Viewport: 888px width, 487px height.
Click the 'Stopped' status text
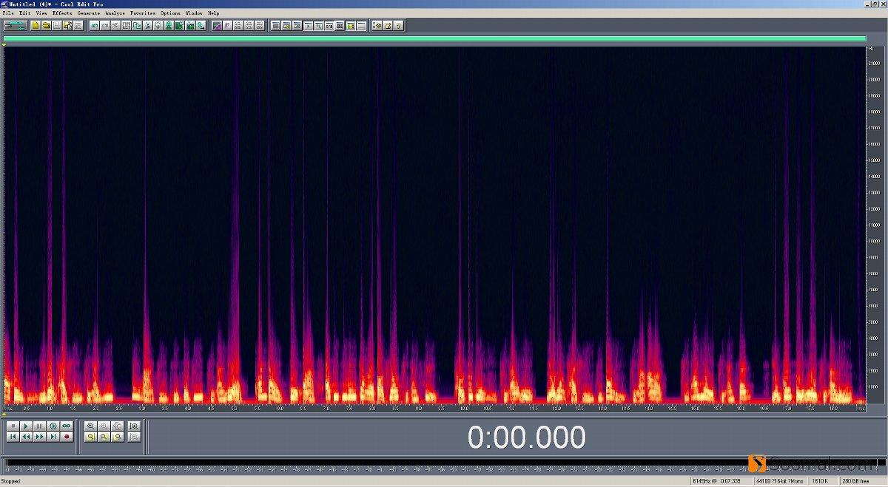10,481
